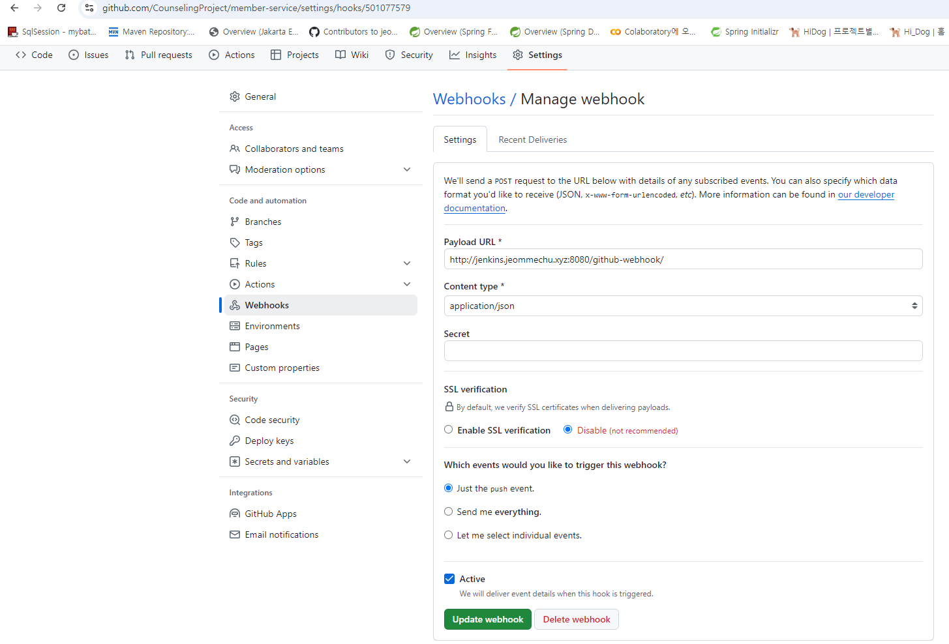Viewport: 949px width, 644px height.
Task: Expand the sidebar Actions section chevron
Action: [407, 284]
